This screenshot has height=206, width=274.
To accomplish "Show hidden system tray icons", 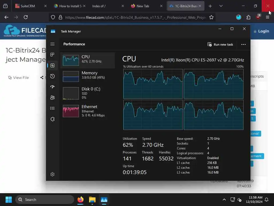I will tap(224, 200).
